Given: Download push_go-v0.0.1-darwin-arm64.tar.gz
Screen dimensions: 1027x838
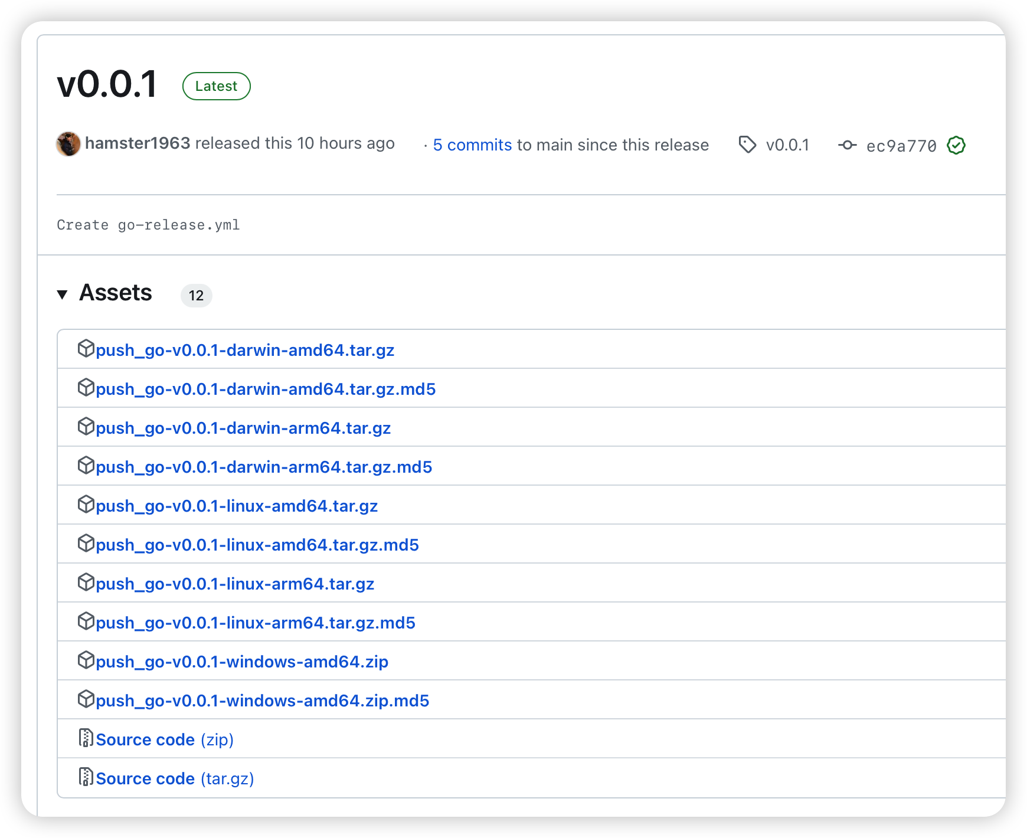Looking at the screenshot, I should [243, 428].
